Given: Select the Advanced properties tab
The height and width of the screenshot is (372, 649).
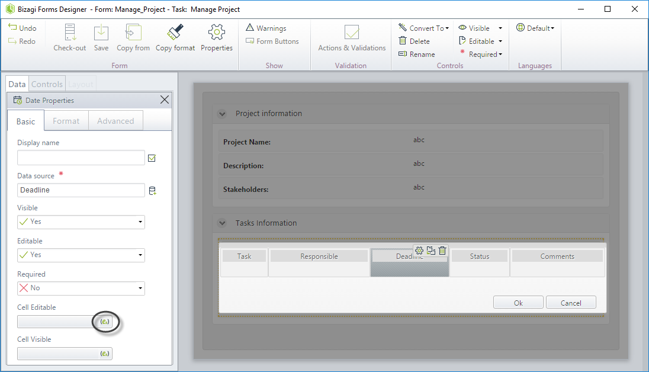Looking at the screenshot, I should 115,121.
